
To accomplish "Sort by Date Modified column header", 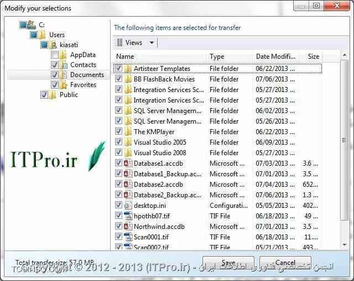I will [276, 57].
